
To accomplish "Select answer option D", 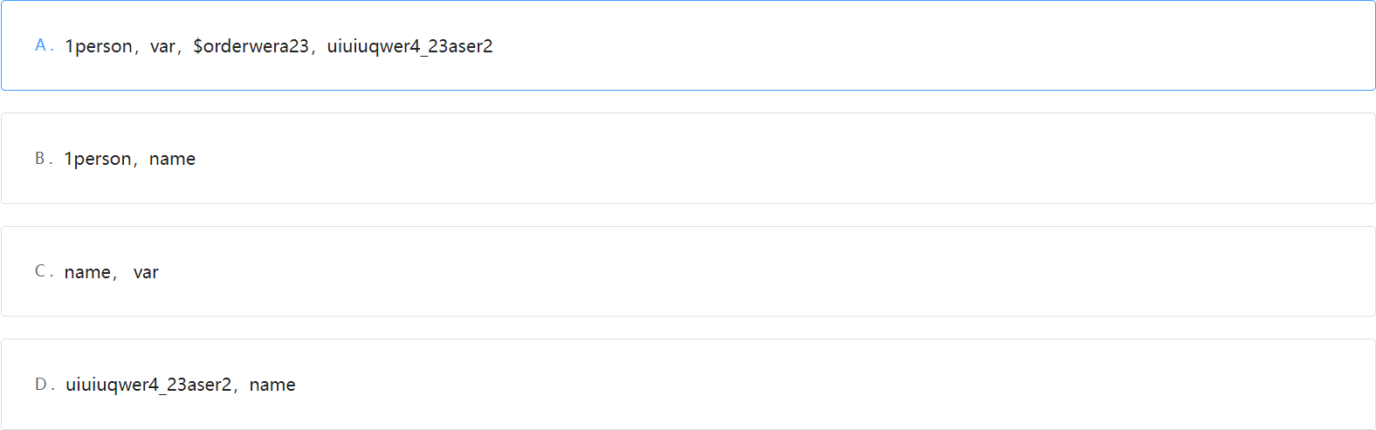I will pyautogui.click(x=688, y=384).
